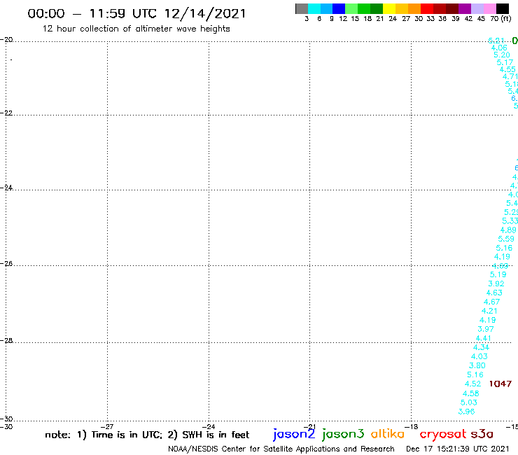The height and width of the screenshot is (455, 518).
Task: Click the purple swatch in the color scale
Action: point(465,8)
